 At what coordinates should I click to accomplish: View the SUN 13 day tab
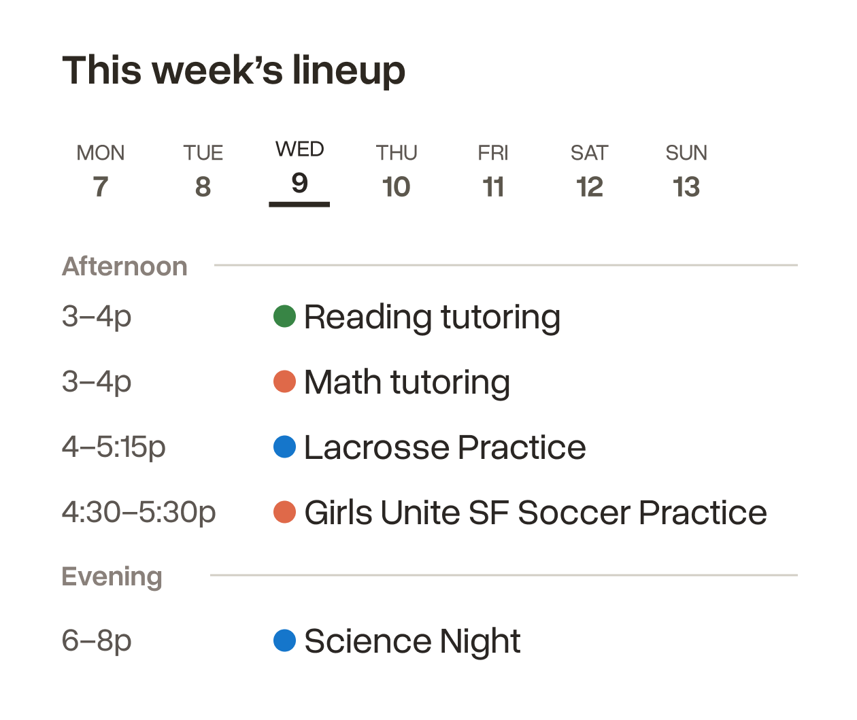point(686,171)
